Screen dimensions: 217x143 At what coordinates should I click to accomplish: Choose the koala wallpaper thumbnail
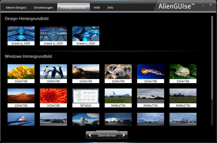(118, 72)
